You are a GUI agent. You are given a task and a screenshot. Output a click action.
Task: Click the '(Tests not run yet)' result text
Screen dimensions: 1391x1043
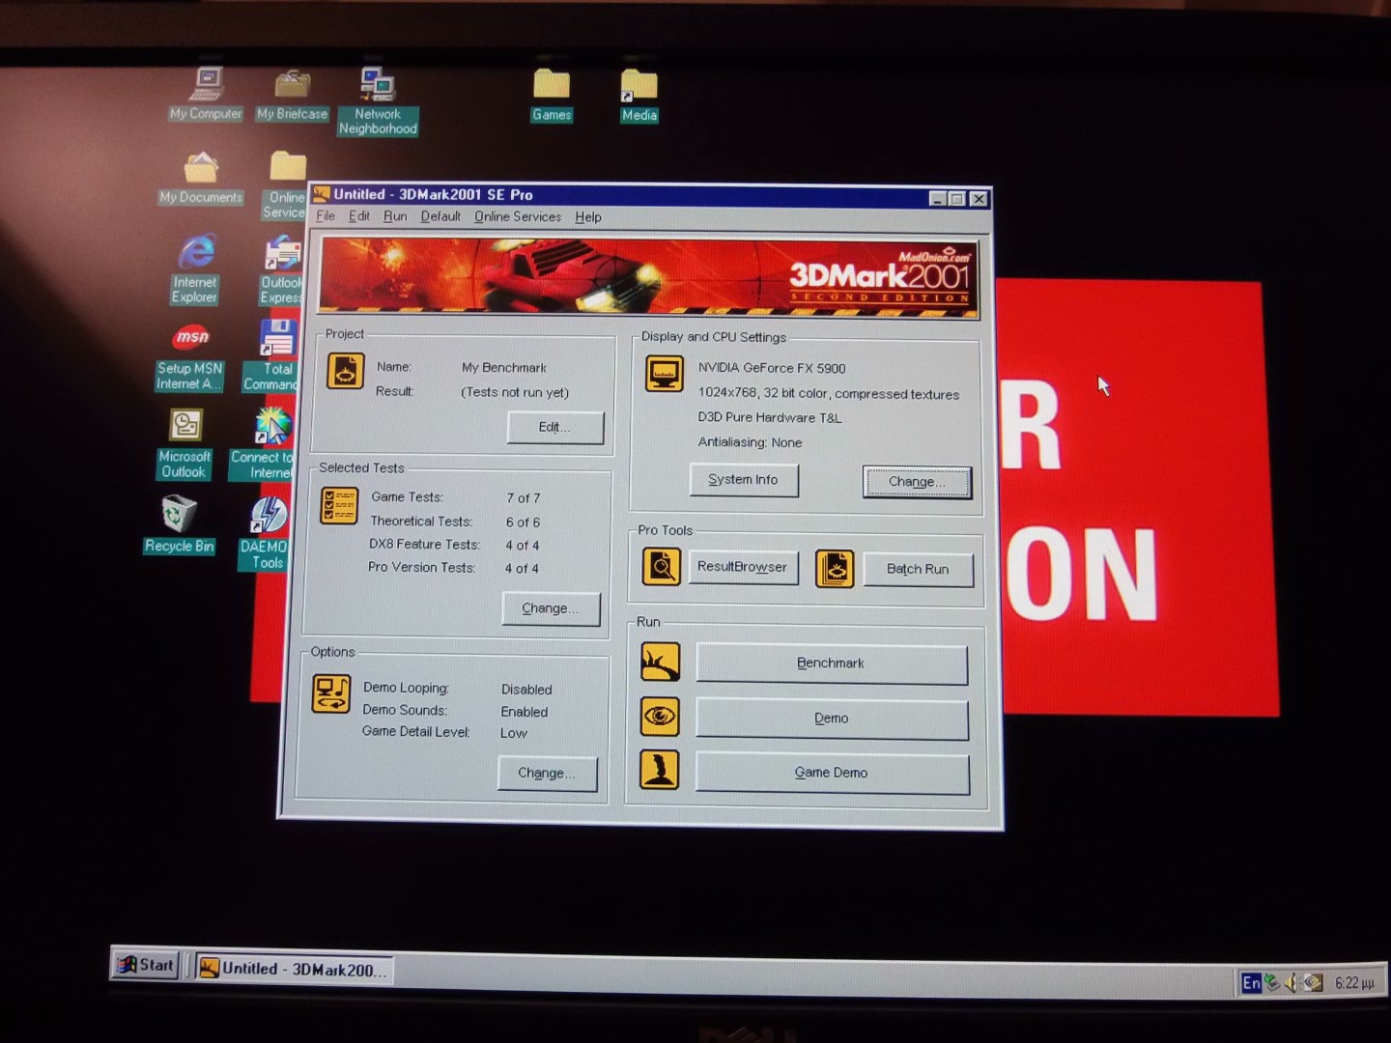pos(515,392)
